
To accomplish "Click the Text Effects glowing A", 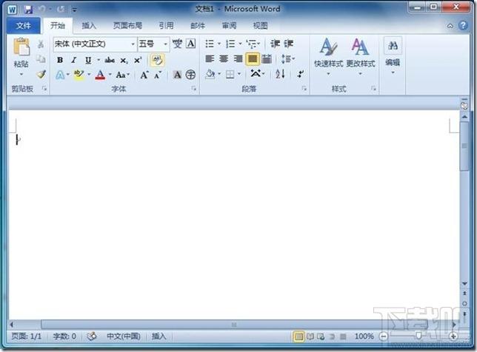I will 60,75.
